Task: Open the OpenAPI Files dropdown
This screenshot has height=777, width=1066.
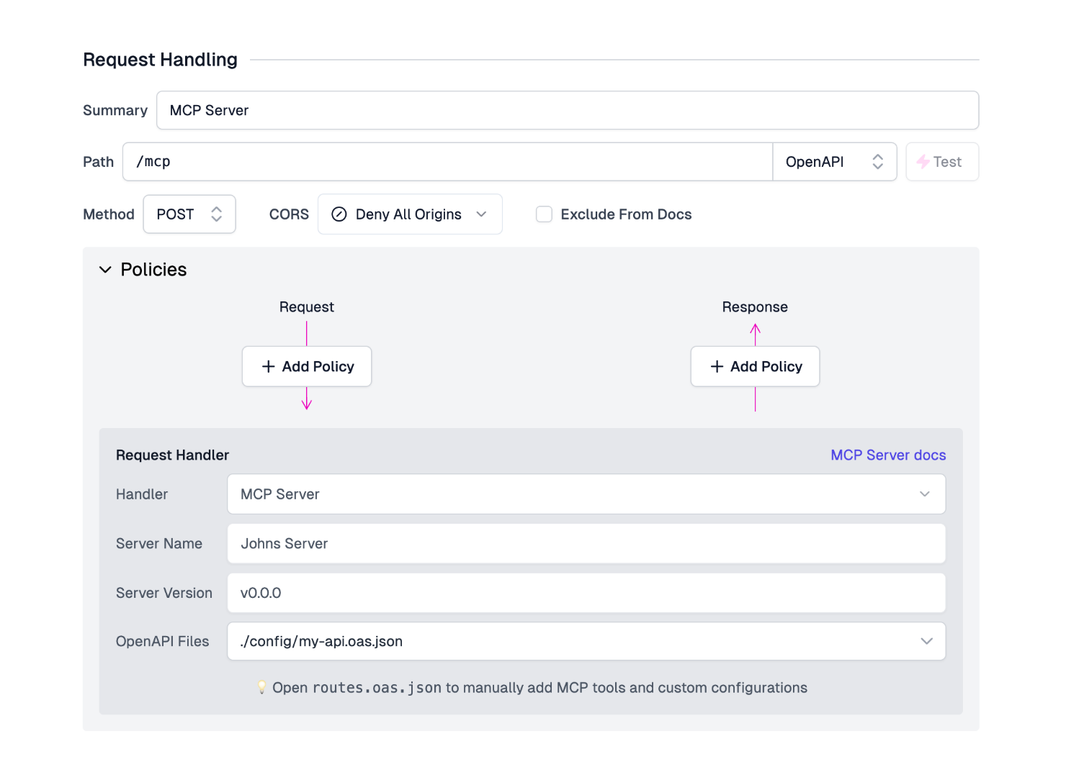Action: tap(586, 641)
